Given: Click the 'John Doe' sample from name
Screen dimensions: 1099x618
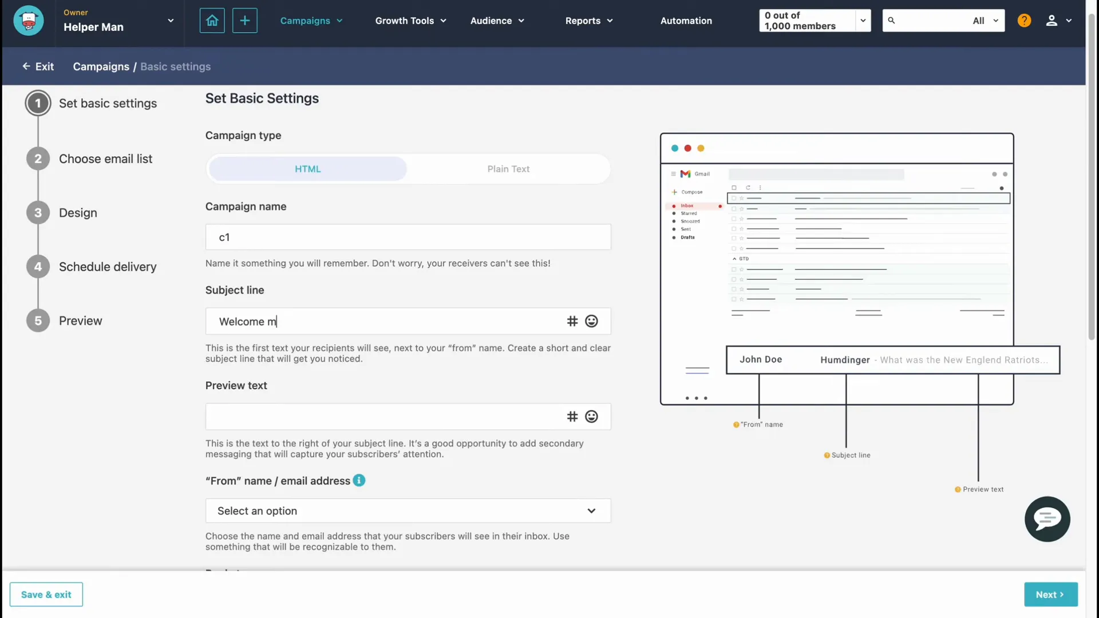Looking at the screenshot, I should point(761,359).
